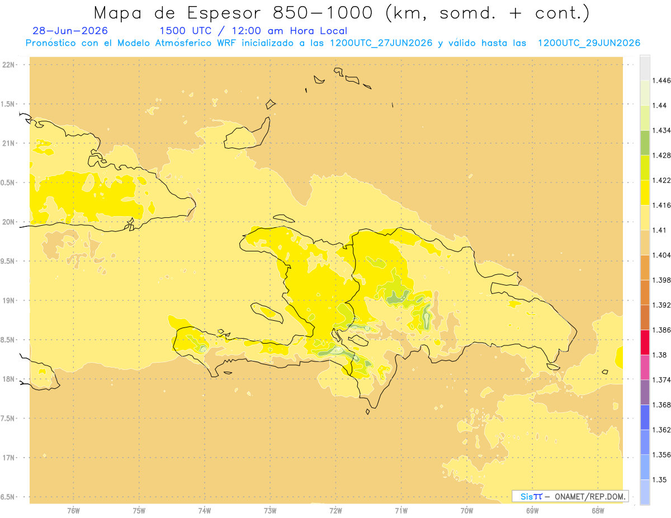Click the '69W' longitude label
Screen dimensions: 671x518
coord(532,511)
